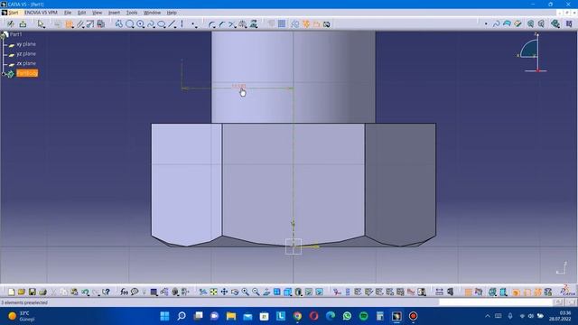Activate the Corner fillet tool

tap(211, 24)
